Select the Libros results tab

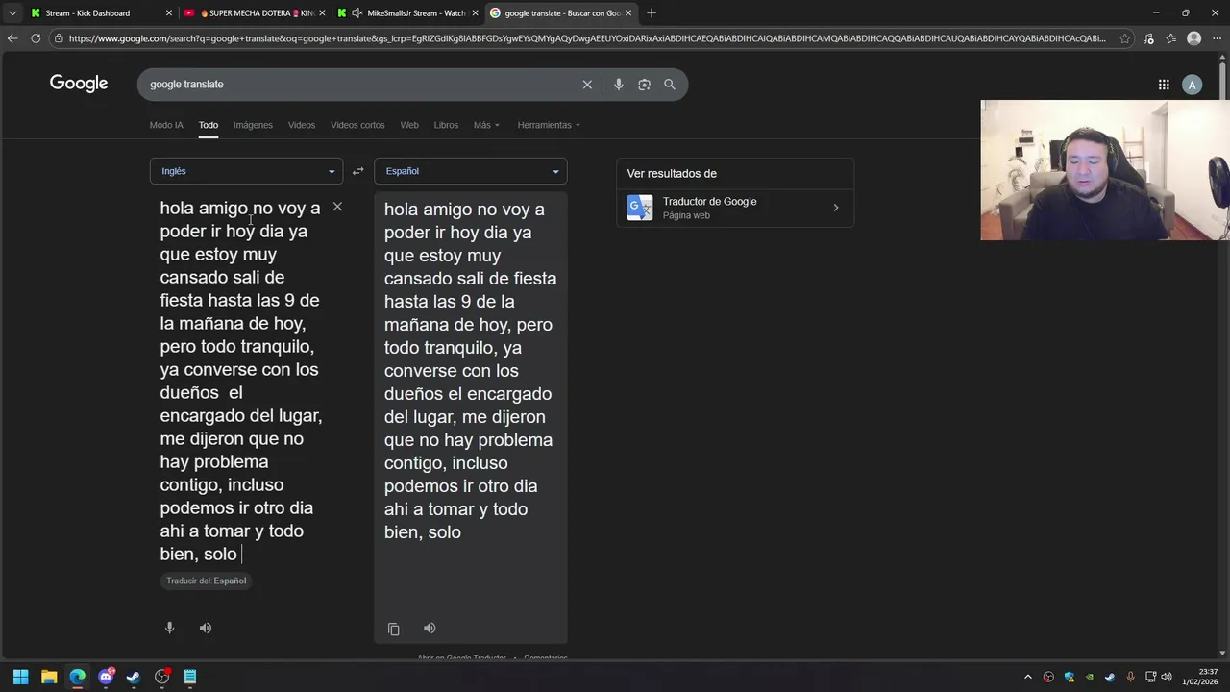446,125
